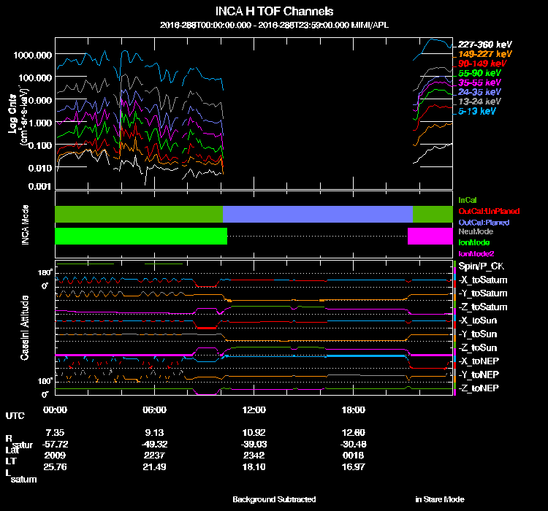The width and height of the screenshot is (548, 511).
Task: Click the '06:00' UTC tick label
Action: (x=154, y=410)
